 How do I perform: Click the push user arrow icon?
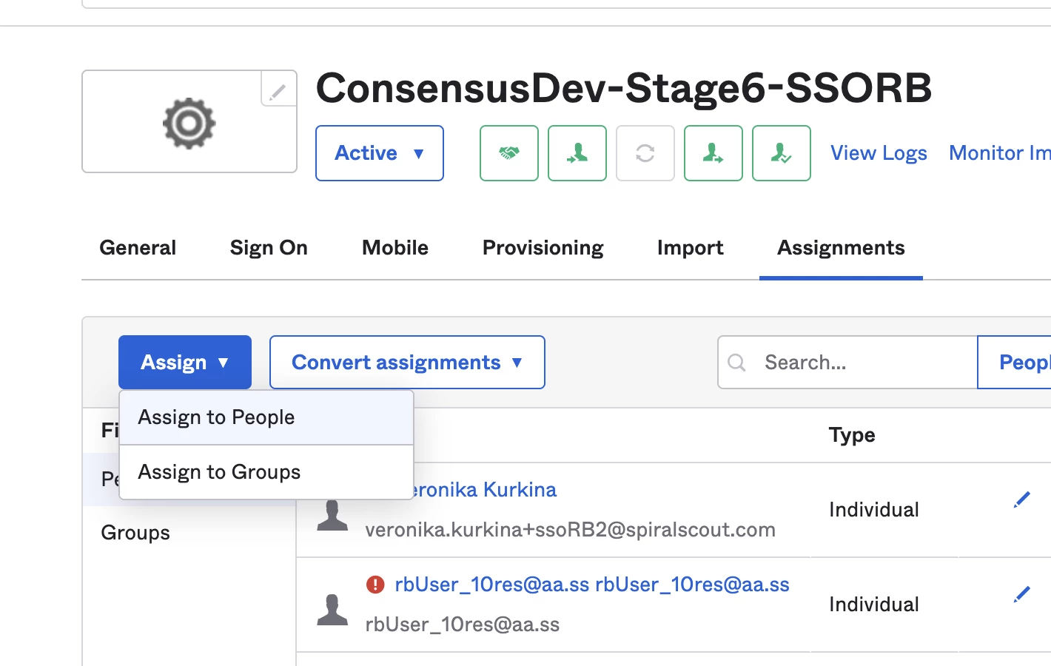pos(713,153)
